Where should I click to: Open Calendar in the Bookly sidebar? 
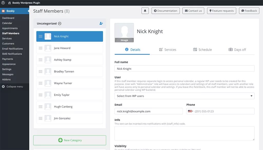pos(7,23)
